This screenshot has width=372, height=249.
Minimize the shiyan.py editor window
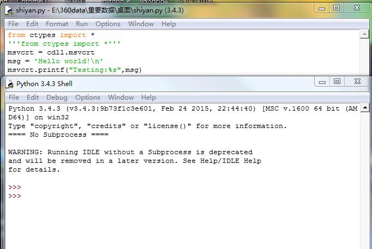pos(321,7)
